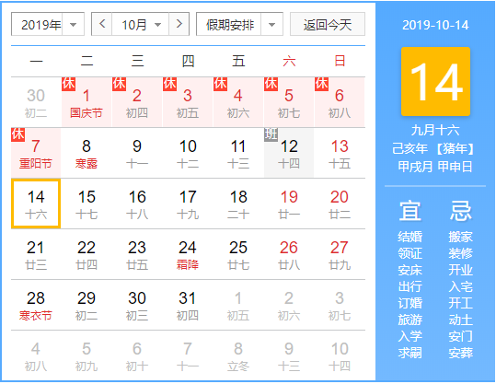Click the large yellow 14 date tile
This screenshot has width=496, height=384.
point(435,81)
